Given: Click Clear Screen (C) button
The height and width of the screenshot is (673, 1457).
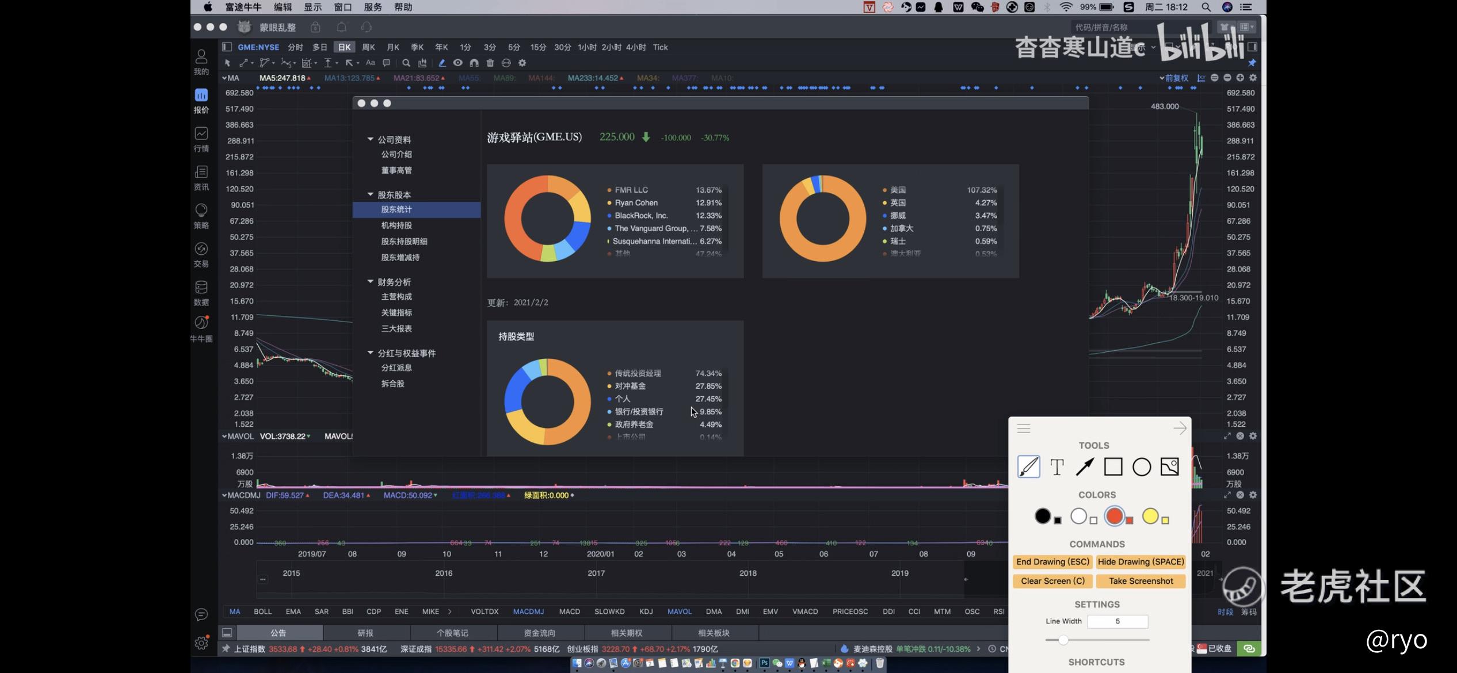Looking at the screenshot, I should (1052, 581).
